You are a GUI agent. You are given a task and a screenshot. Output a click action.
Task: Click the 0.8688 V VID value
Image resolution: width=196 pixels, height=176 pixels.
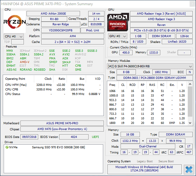[95, 94]
